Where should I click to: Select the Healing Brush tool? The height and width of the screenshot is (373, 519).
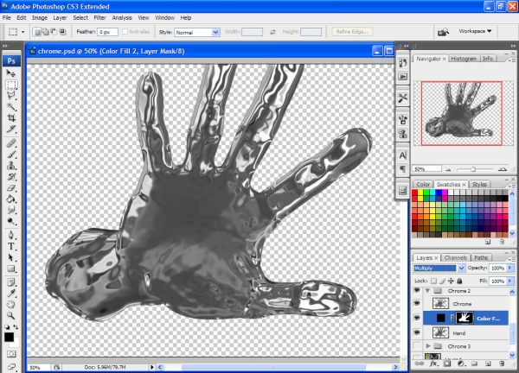[x=11, y=143]
